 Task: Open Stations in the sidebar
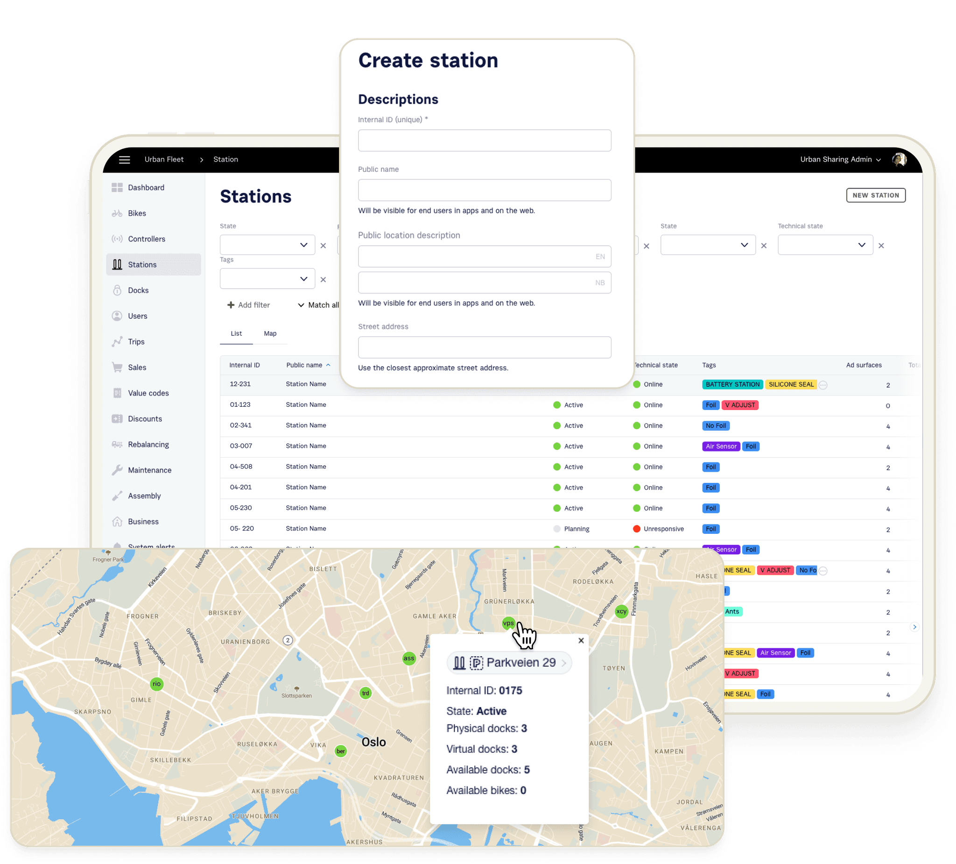point(154,264)
